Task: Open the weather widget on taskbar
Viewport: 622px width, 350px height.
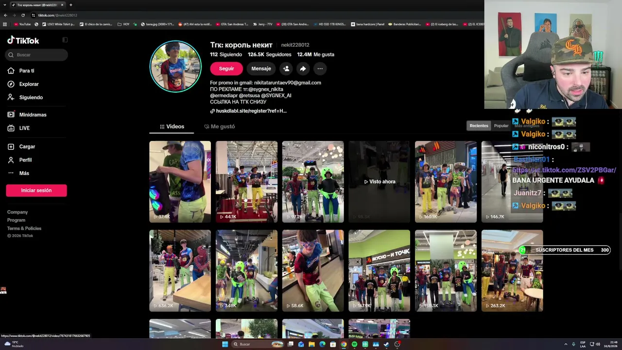Action: pyautogui.click(x=14, y=344)
